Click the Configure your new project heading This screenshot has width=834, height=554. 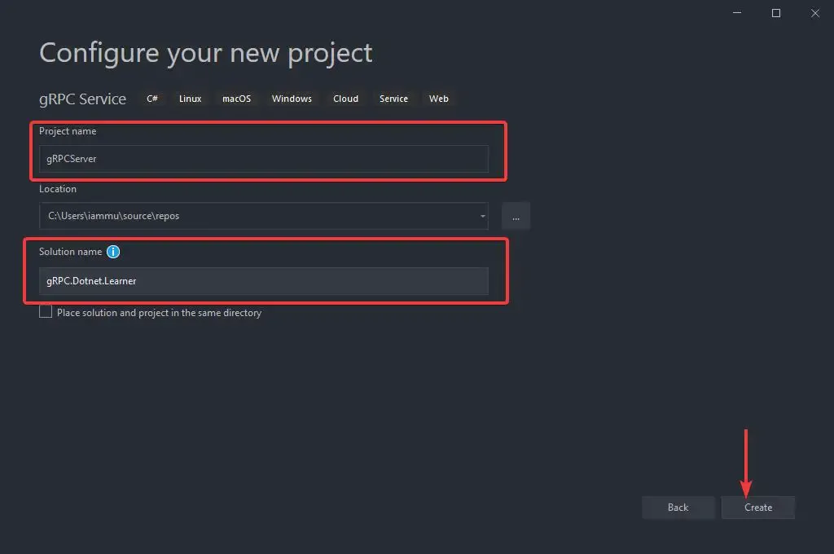(206, 52)
